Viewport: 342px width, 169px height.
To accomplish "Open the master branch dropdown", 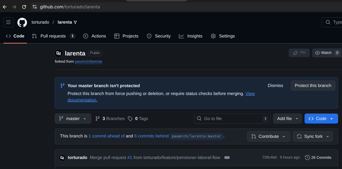I will point(73,119).
